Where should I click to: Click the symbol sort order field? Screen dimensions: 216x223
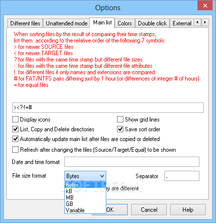(x=108, y=107)
